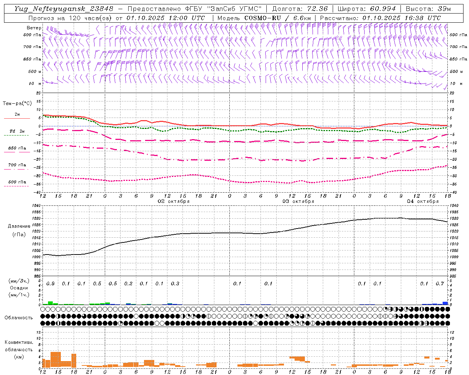Click the (км) unit under convective cloudiness

(19, 357)
